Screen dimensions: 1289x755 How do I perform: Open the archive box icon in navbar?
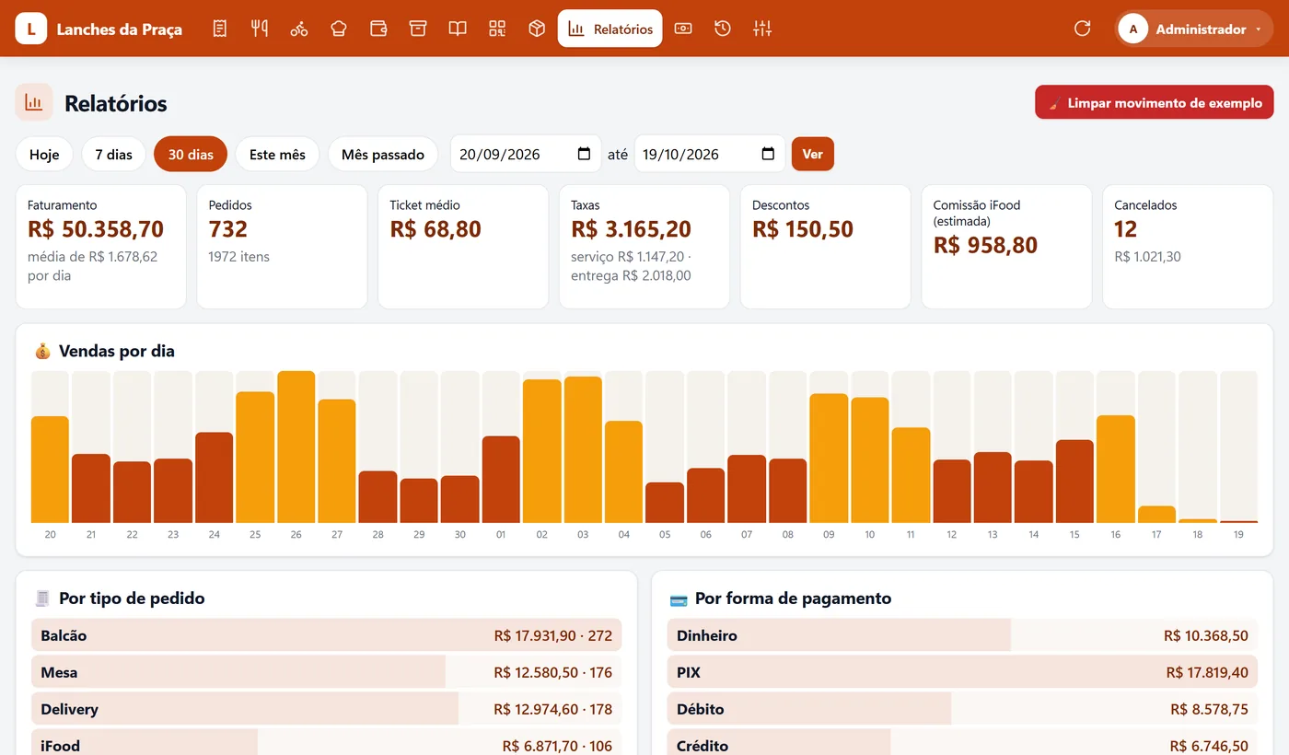coord(418,29)
